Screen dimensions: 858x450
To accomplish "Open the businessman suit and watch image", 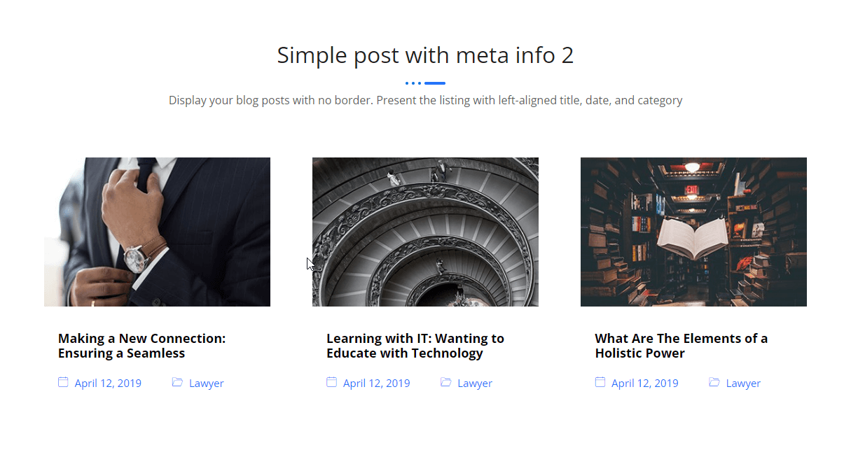I will 157,232.
